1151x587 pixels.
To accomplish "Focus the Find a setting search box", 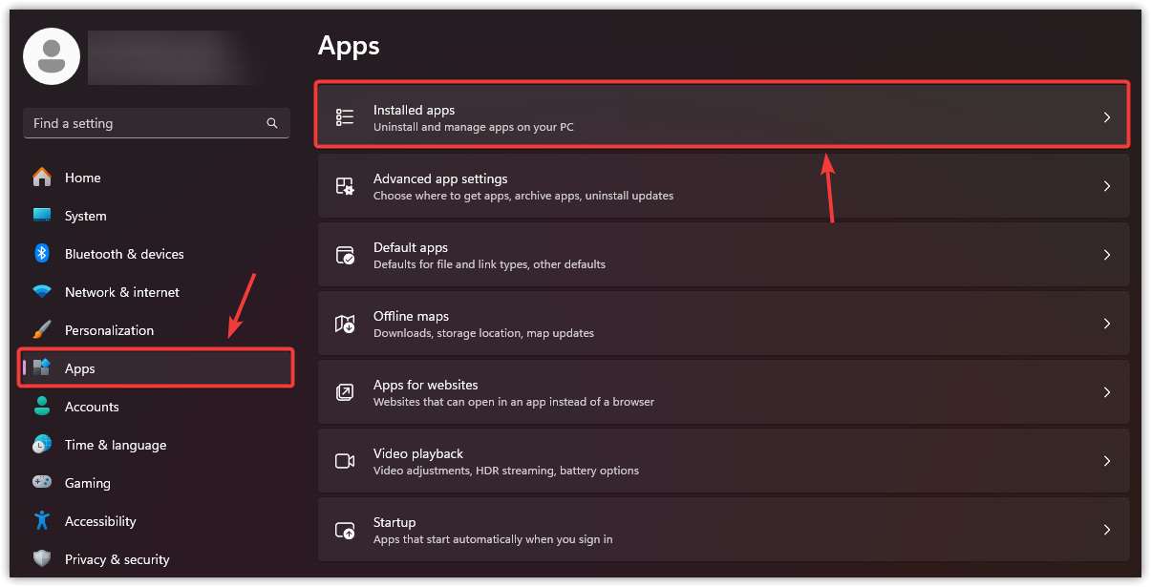I will click(x=143, y=123).
